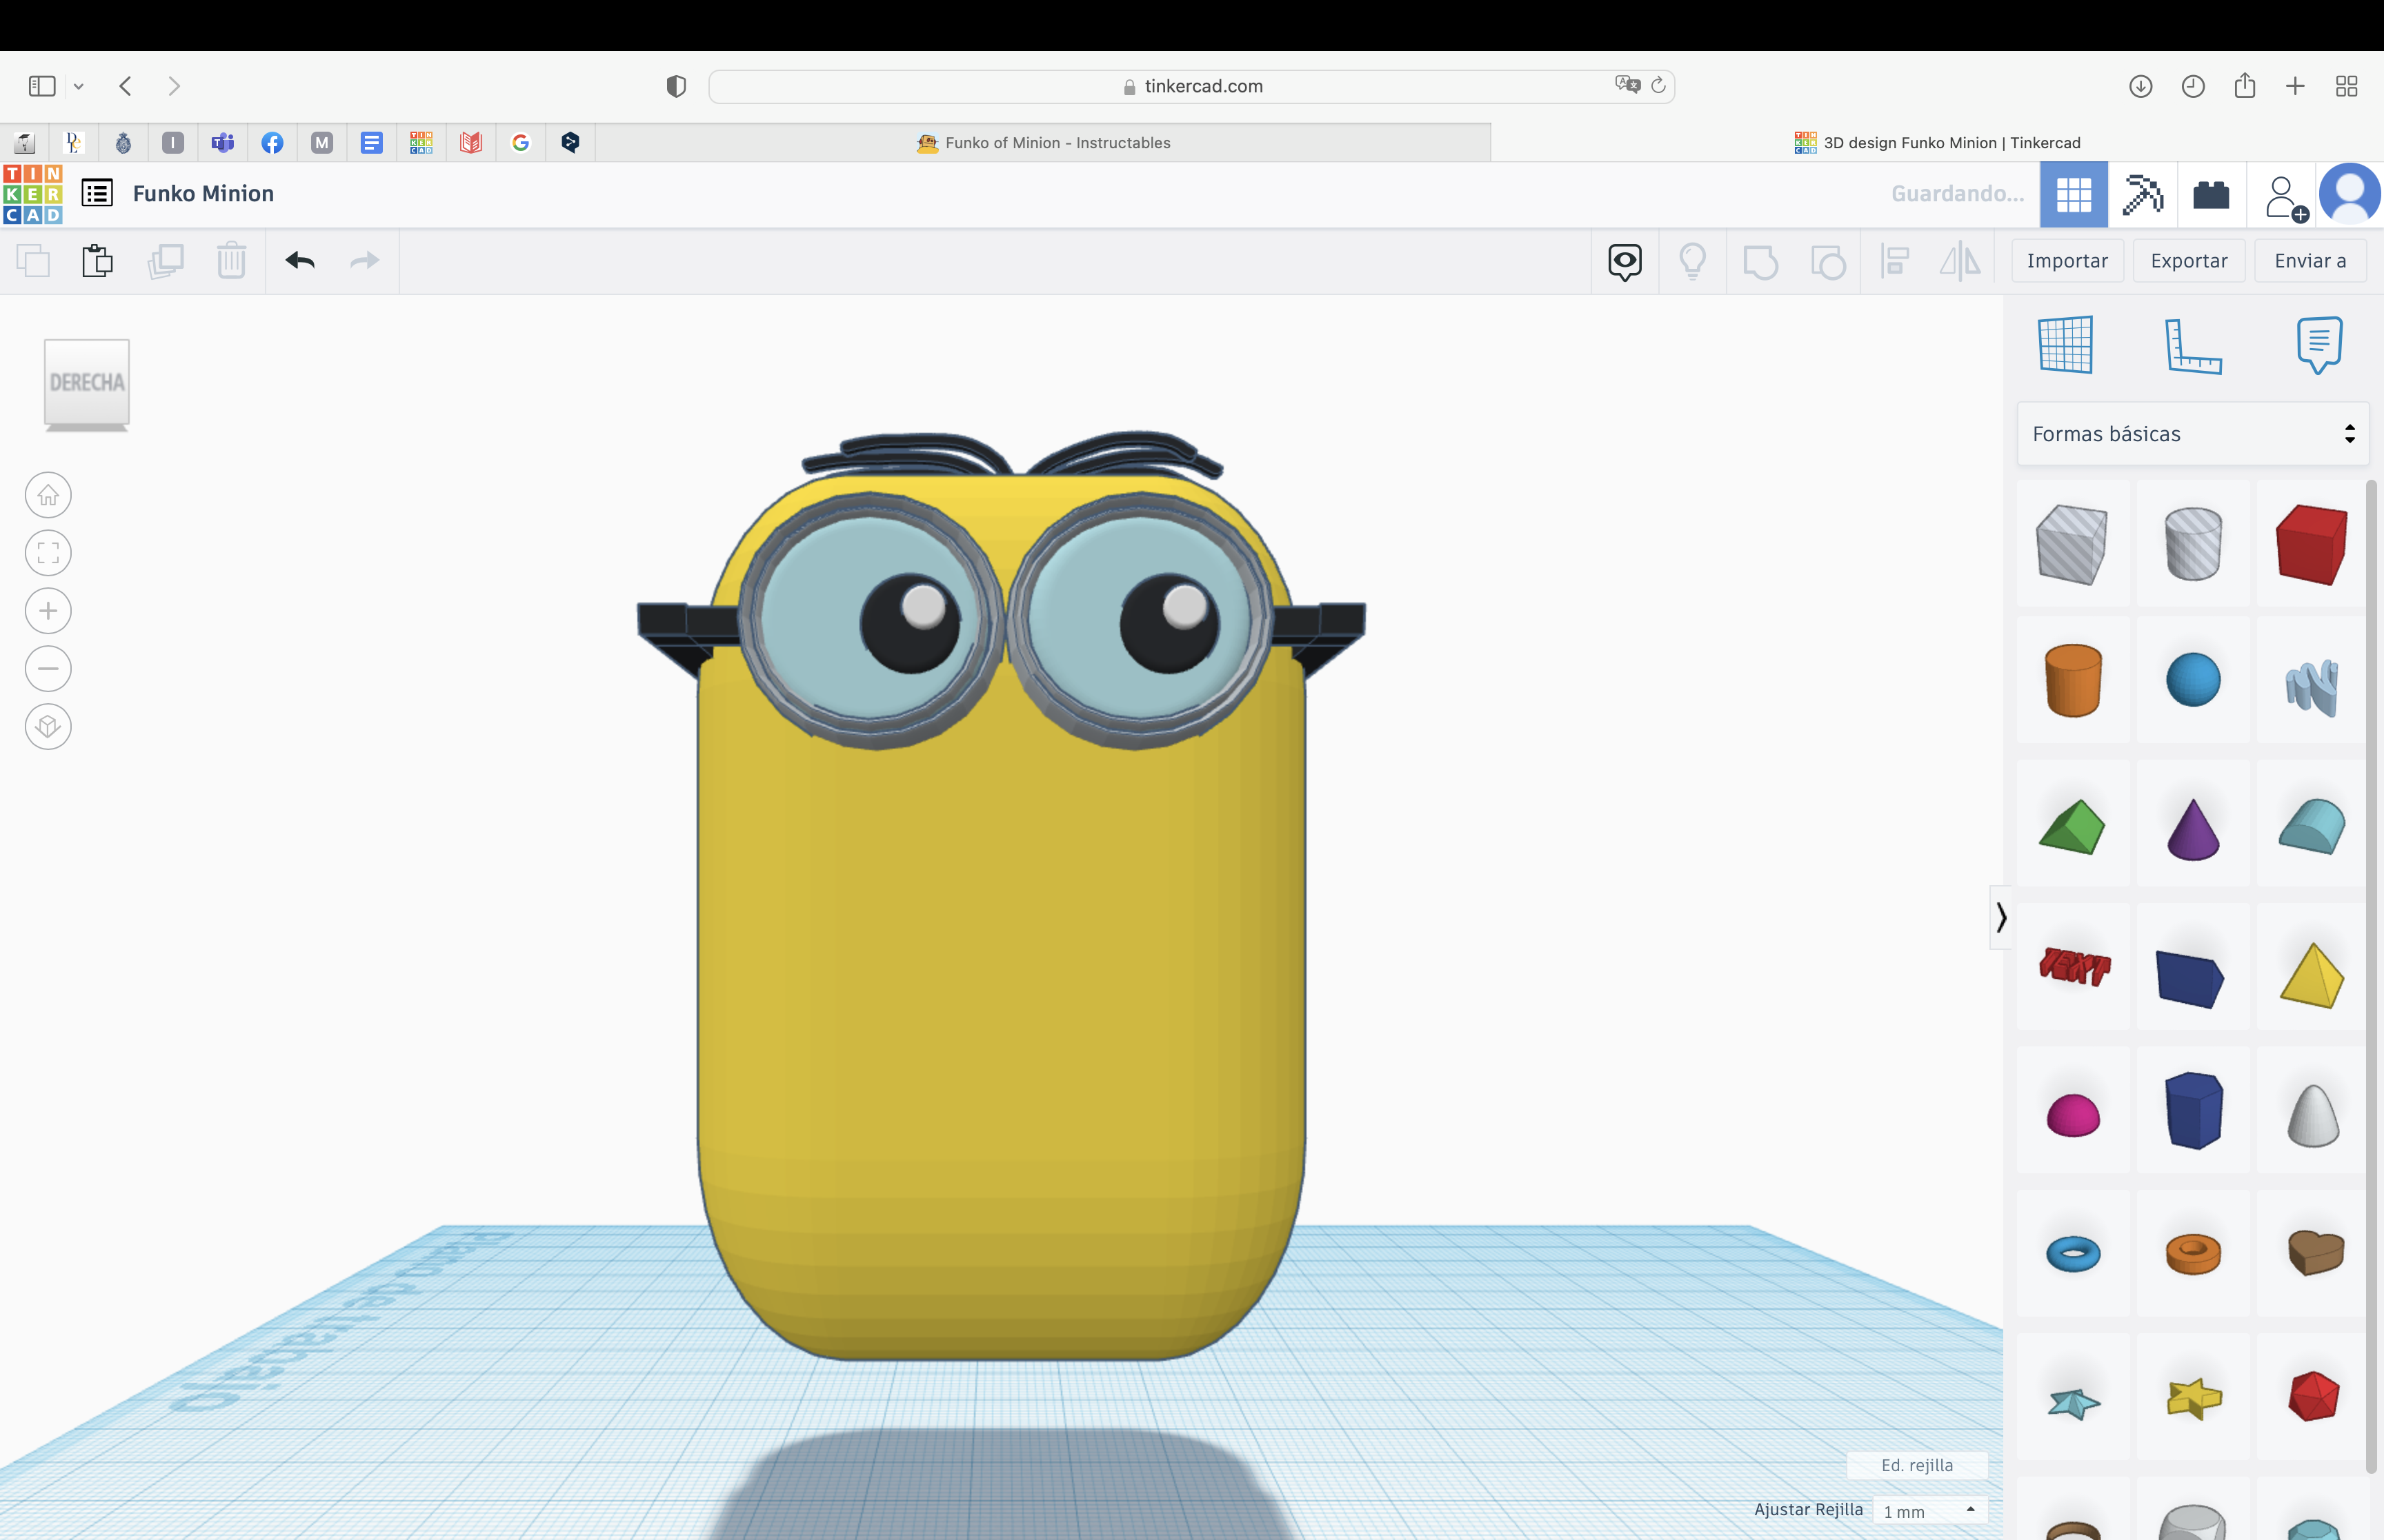Select the blue torus shape
Screen dimensions: 2384x1540
pyautogui.click(x=2073, y=1253)
